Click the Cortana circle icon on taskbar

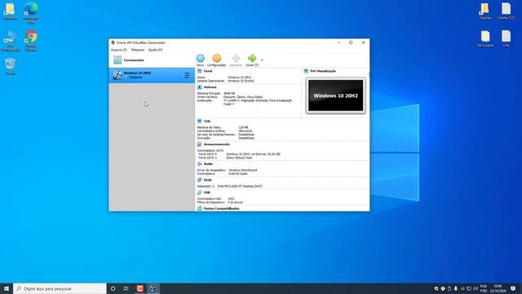click(x=113, y=288)
